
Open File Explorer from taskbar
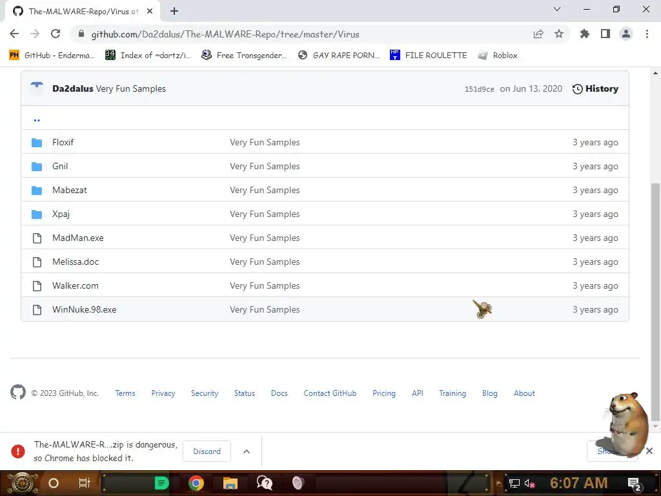pyautogui.click(x=230, y=483)
